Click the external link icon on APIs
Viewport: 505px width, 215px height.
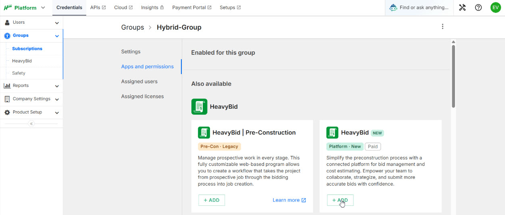[104, 8]
